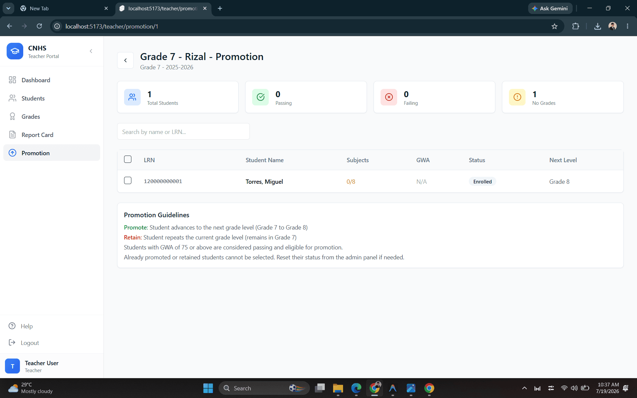Click the taskbar Search box

tap(264, 388)
